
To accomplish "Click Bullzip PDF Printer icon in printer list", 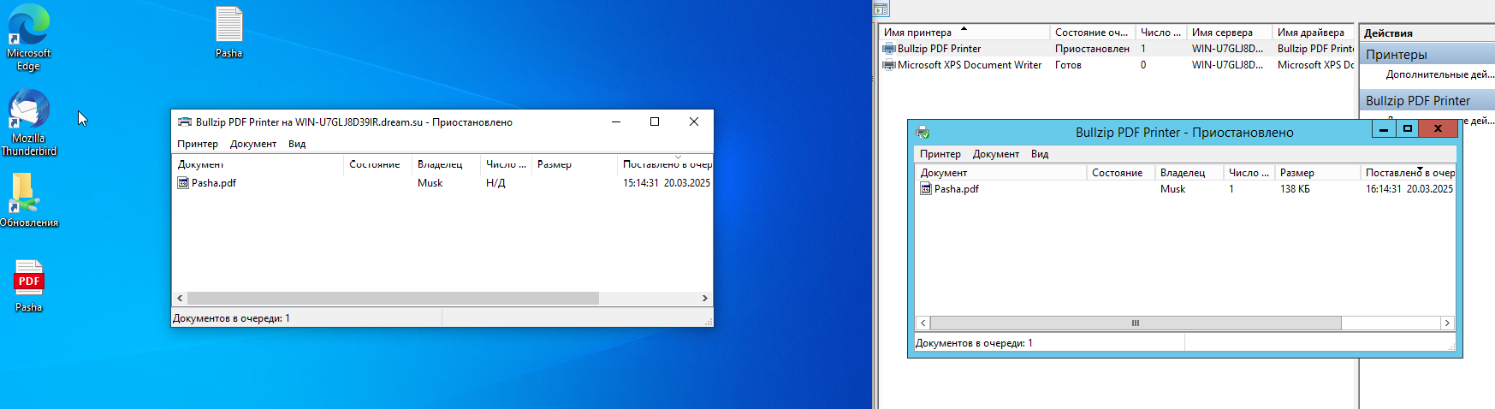I will pyautogui.click(x=889, y=49).
